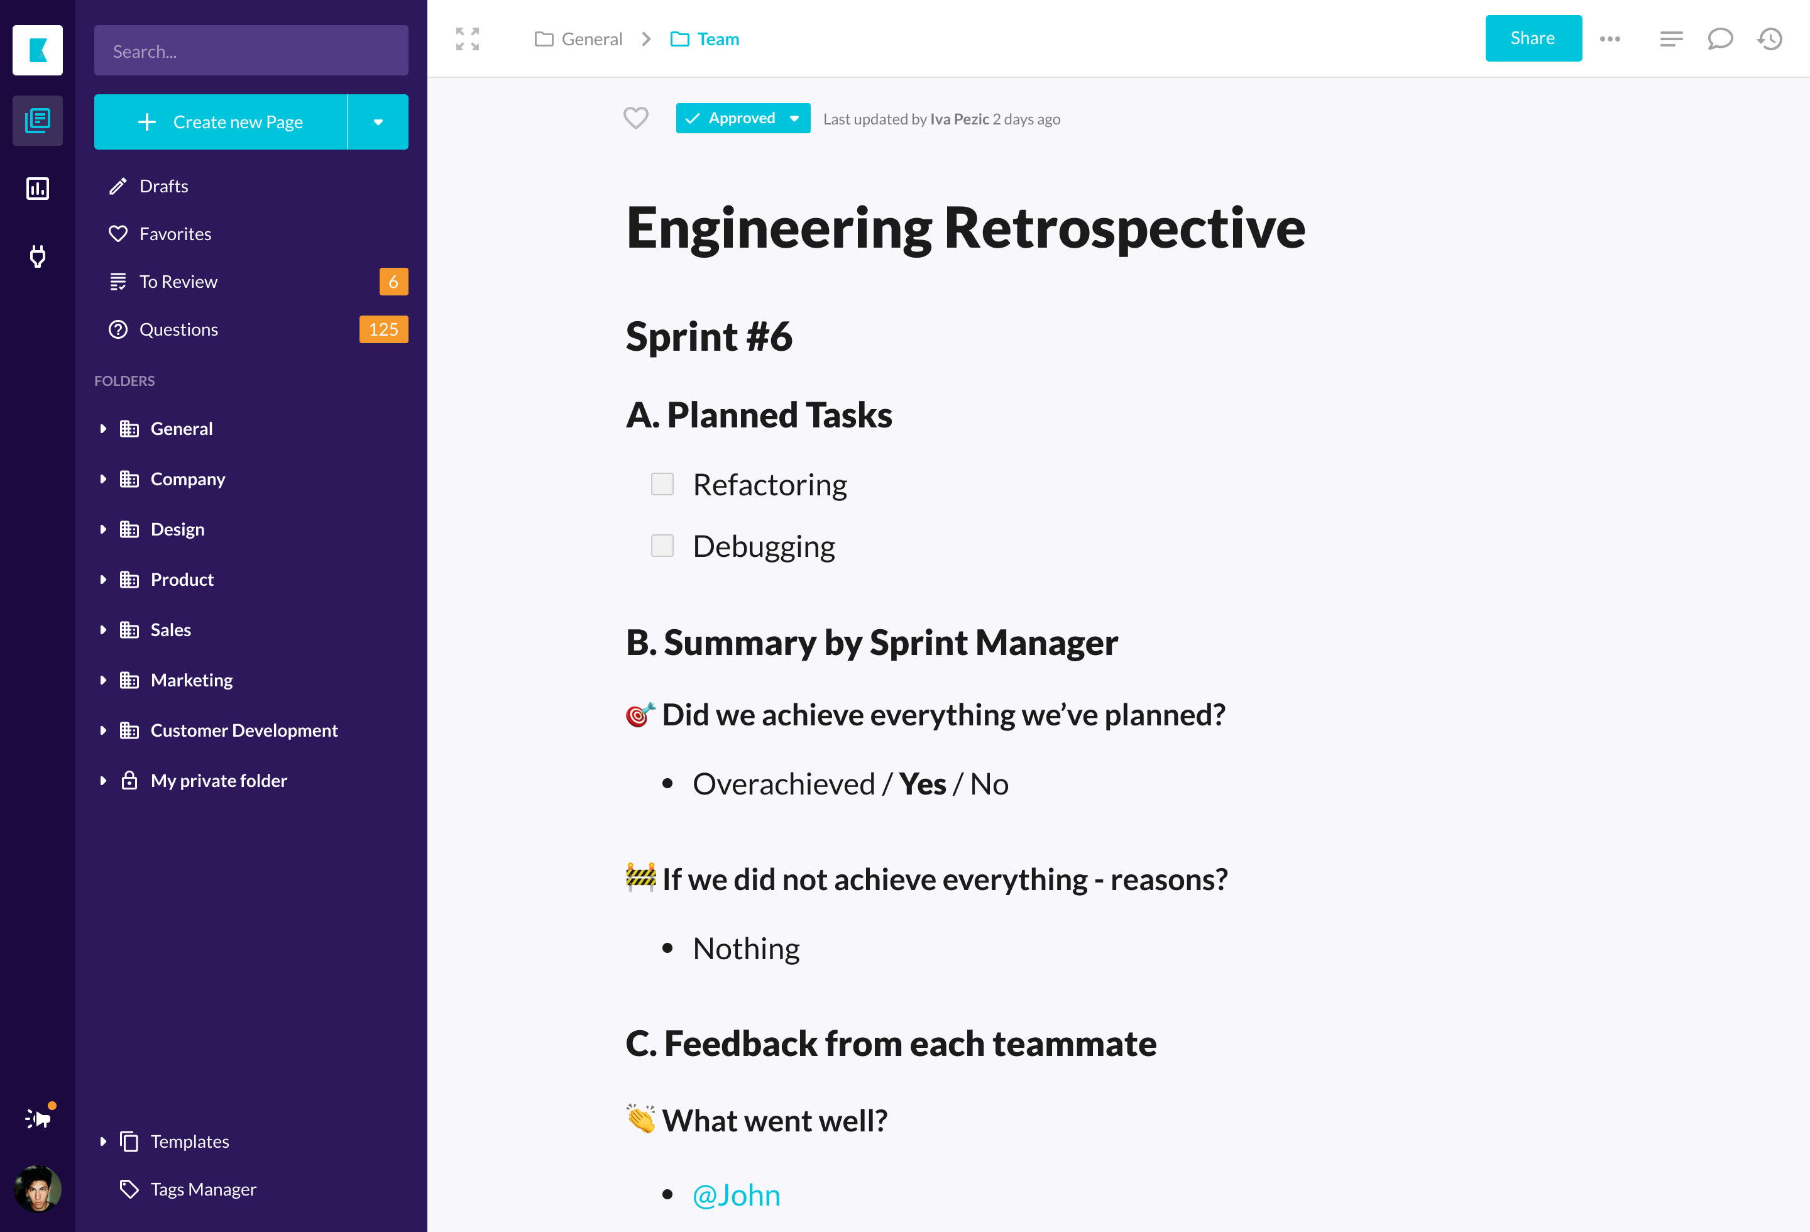Check the Refactoring task checkbox

click(662, 485)
